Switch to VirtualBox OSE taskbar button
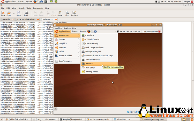The image size is (194, 121). 126,119
